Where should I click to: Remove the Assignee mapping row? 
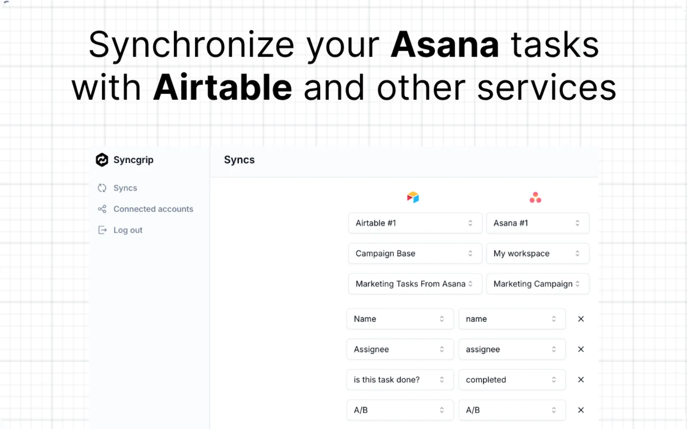(581, 349)
